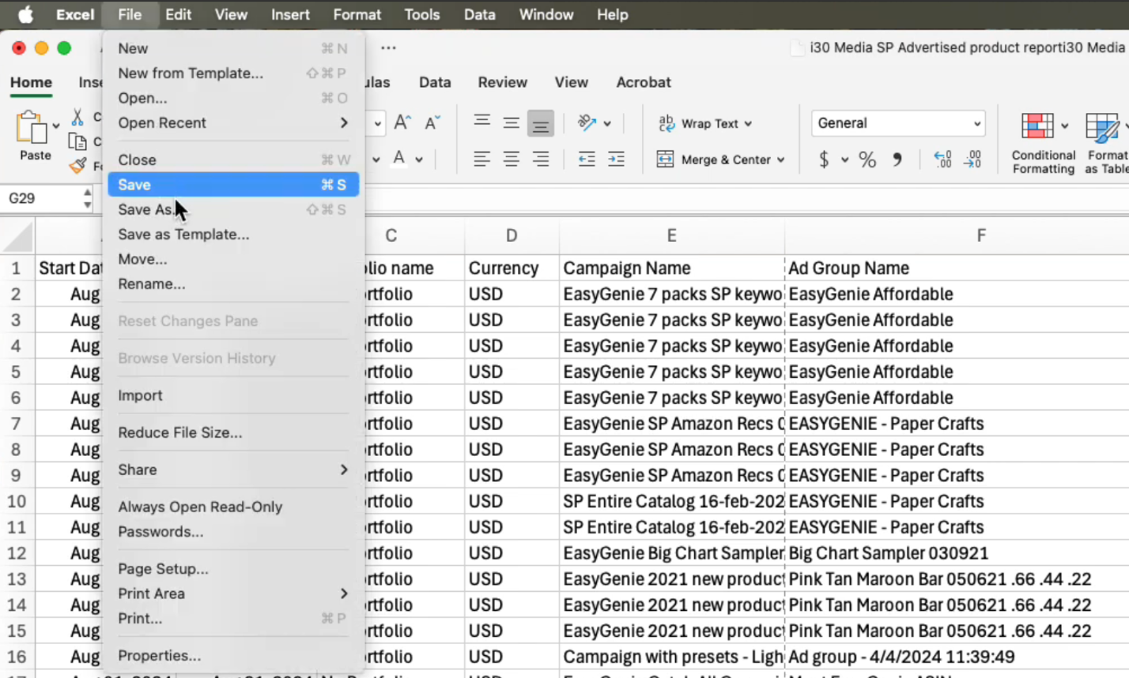
Task: Open the font color dropdown arrow
Action: click(x=419, y=160)
